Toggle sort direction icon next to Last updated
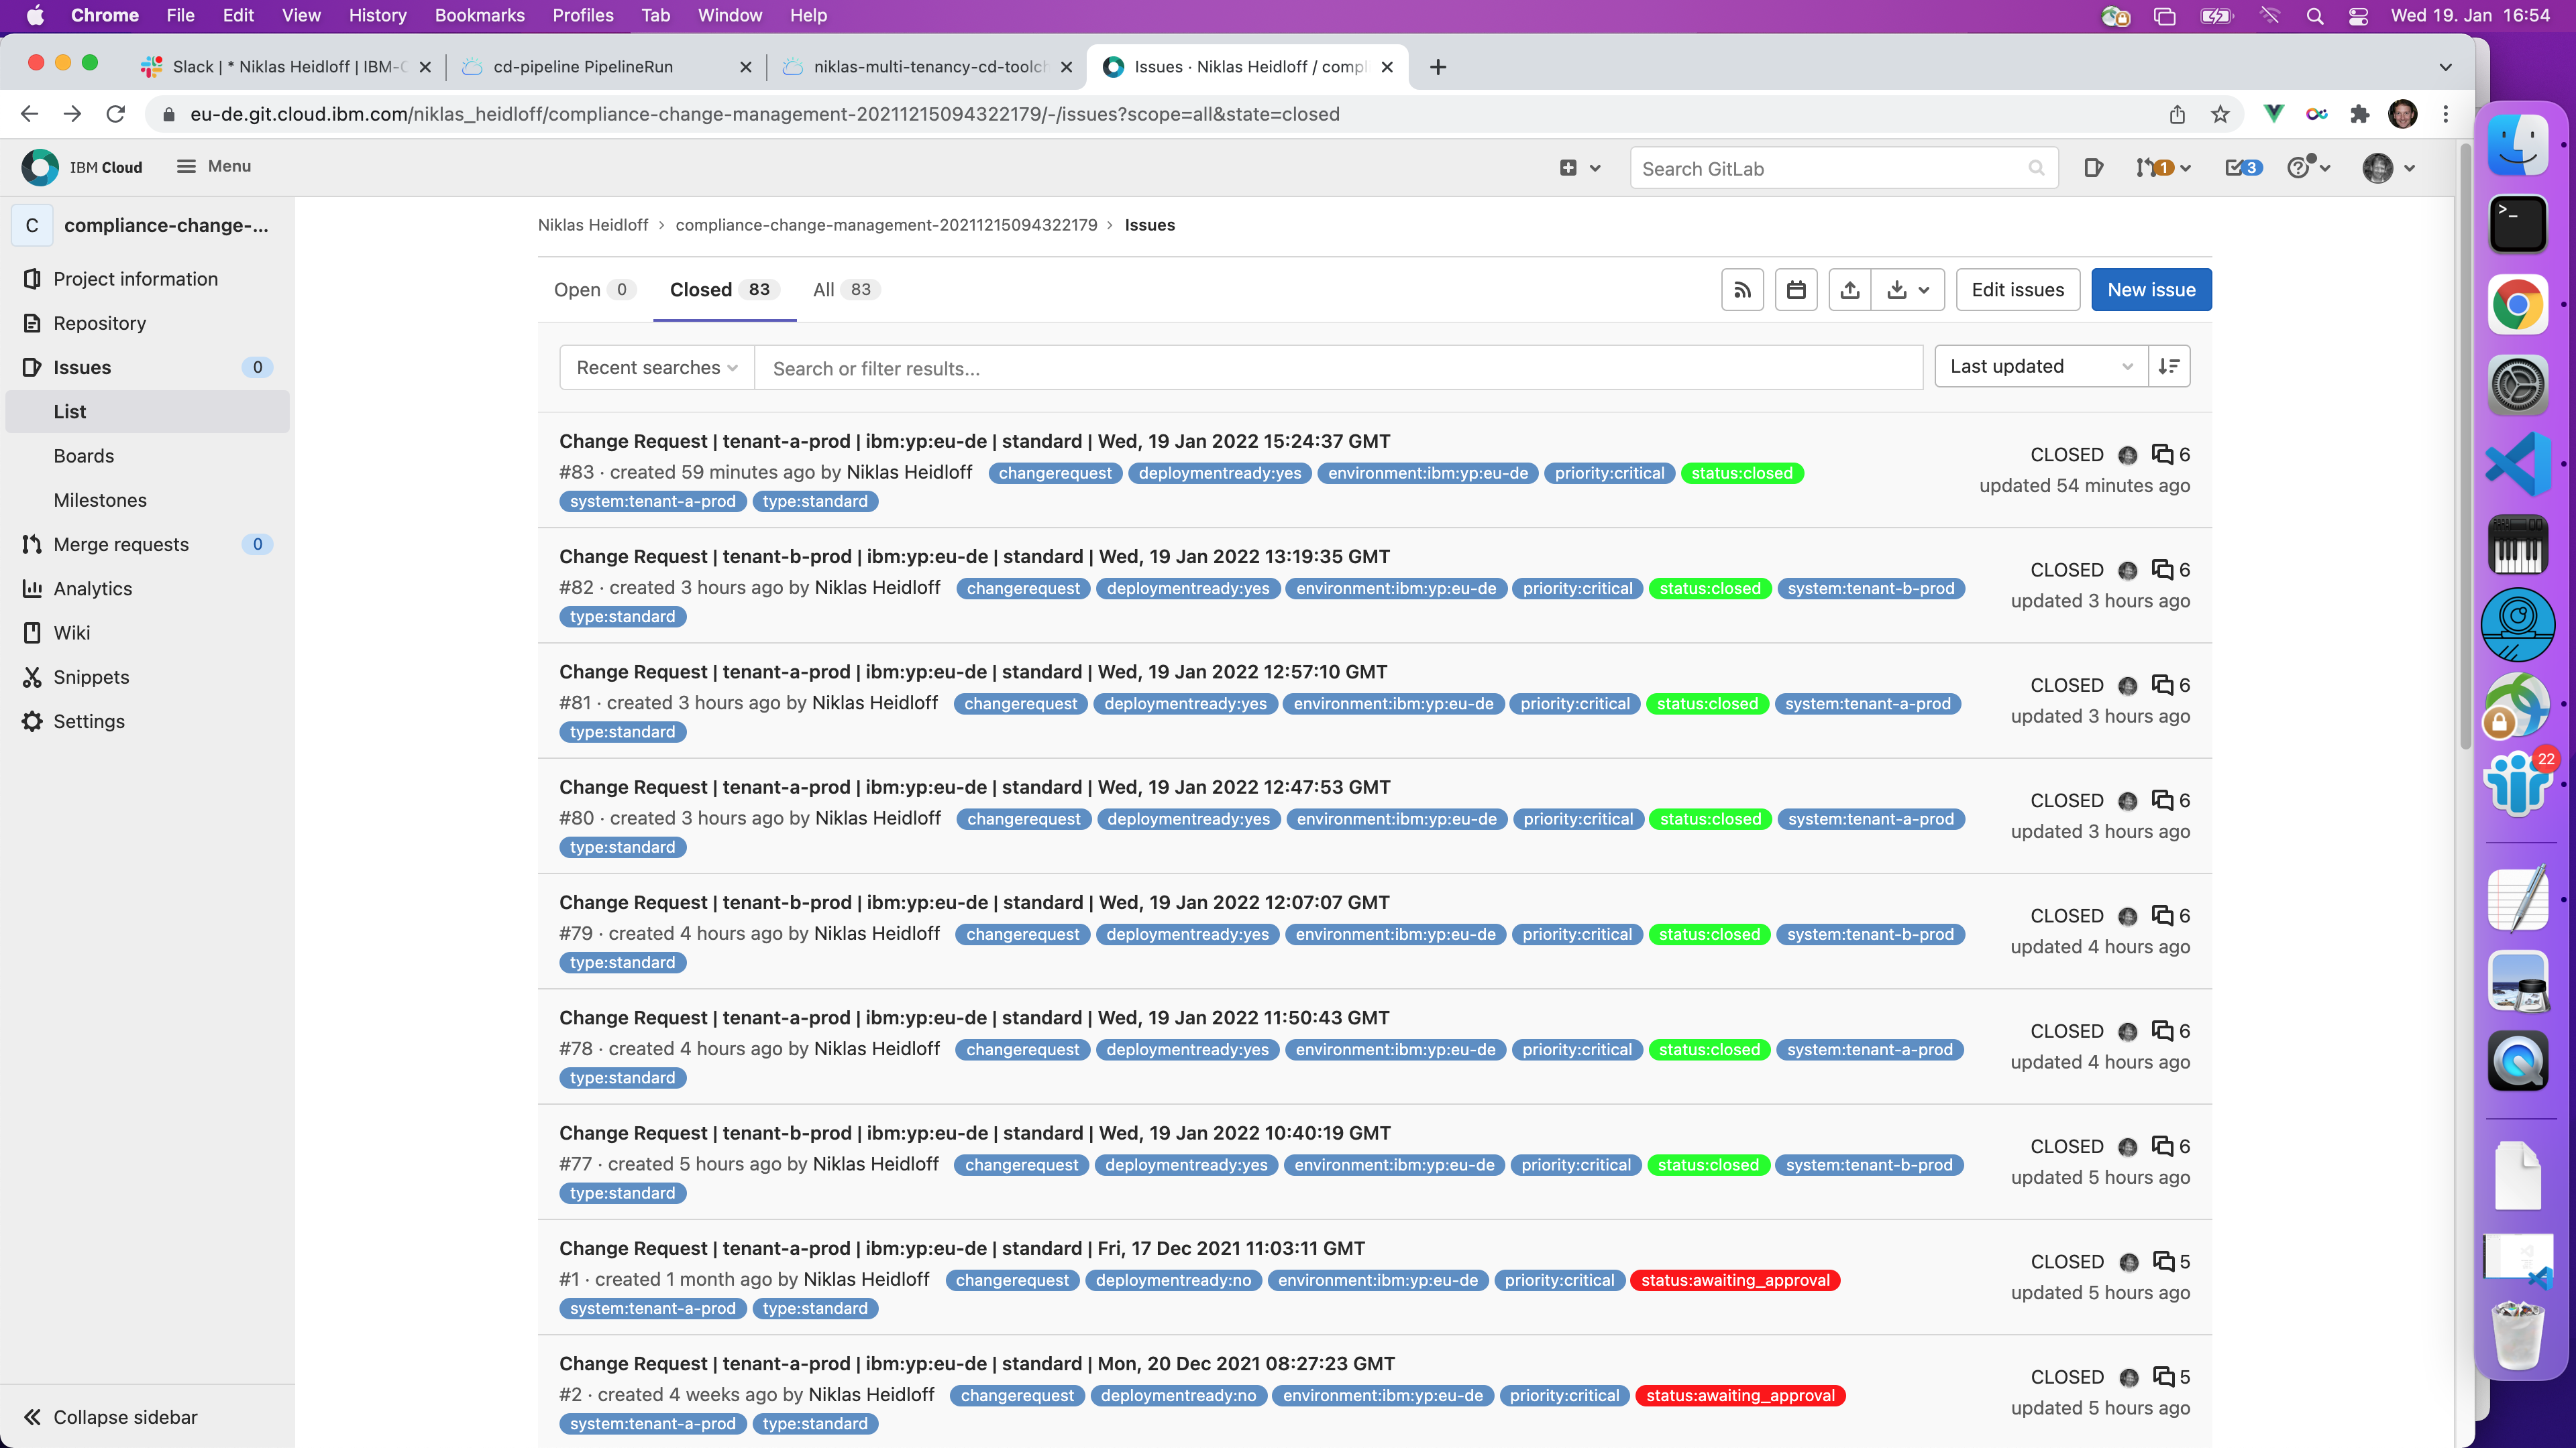Screen dimensions: 2576x1448 (2169, 367)
